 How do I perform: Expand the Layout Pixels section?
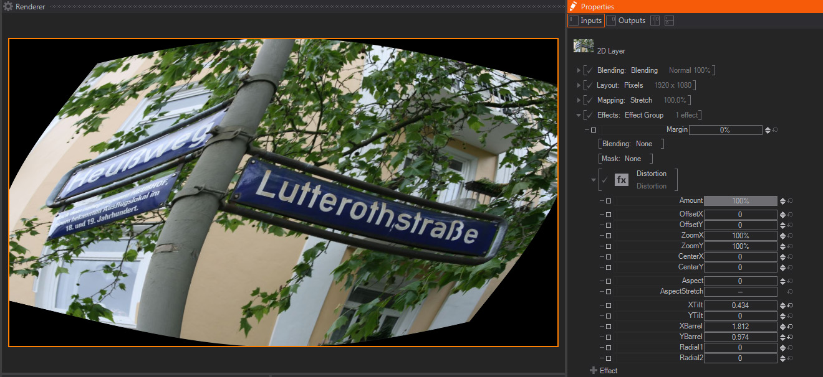[x=579, y=85]
